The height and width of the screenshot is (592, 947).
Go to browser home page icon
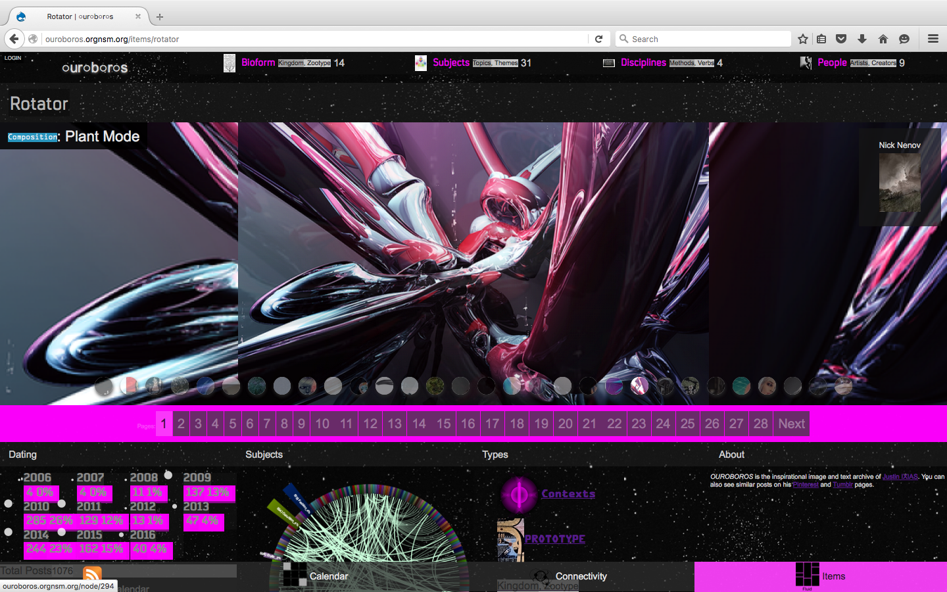click(883, 39)
